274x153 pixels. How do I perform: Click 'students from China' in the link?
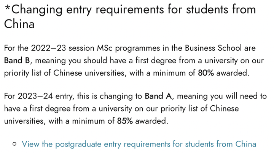click(221, 144)
